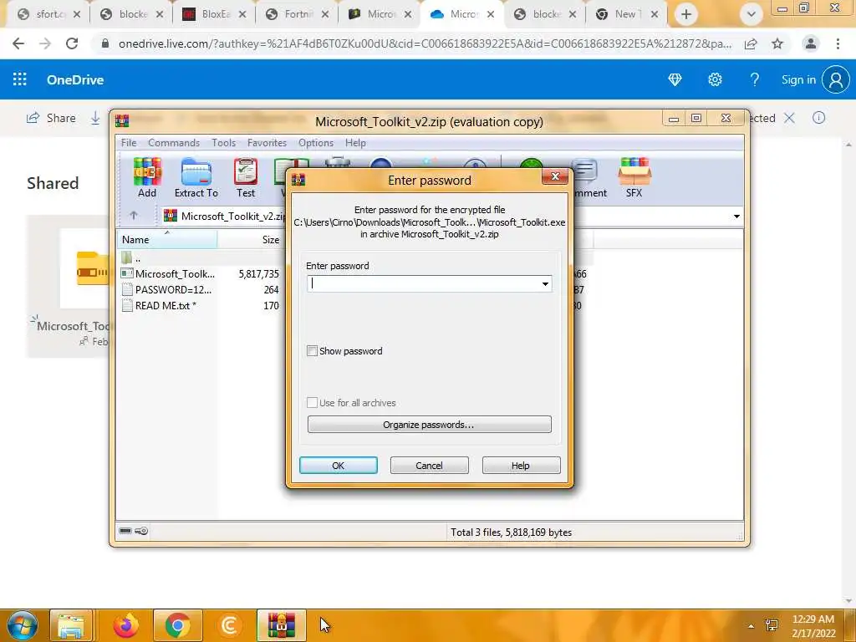The height and width of the screenshot is (642, 856).
Task: Open OneDrive premium diamond icon
Action: [675, 79]
